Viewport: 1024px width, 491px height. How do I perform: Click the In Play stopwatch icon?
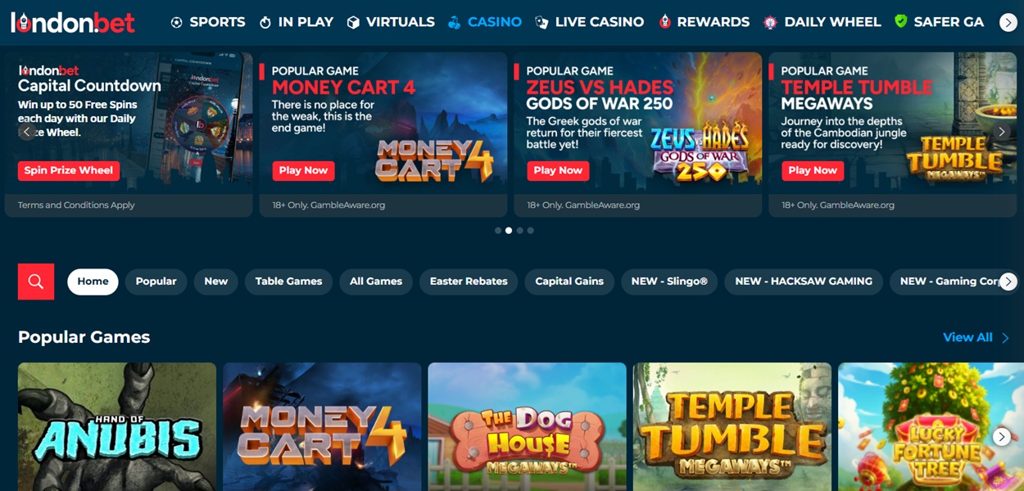(265, 22)
